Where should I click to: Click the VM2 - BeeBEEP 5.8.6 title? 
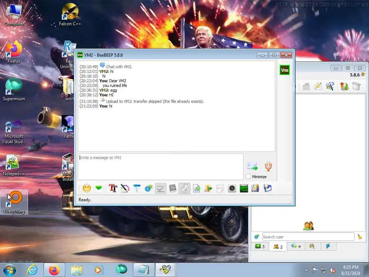click(x=103, y=55)
